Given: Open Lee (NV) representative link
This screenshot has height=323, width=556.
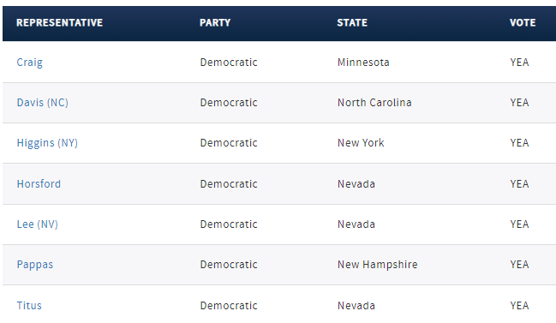Looking at the screenshot, I should point(37,224).
